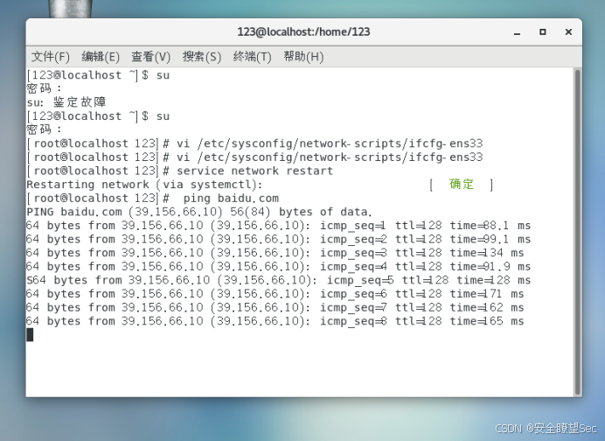Viewport: 605px width, 441px height.
Task: Click the window title 123@localhost:/home/123
Action: [303, 31]
